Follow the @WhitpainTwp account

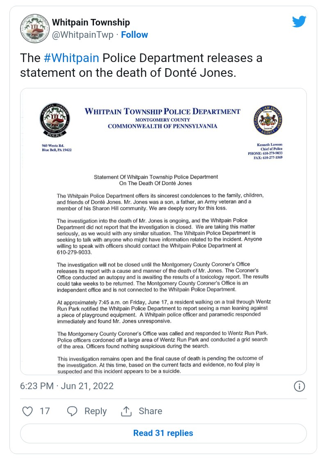(x=135, y=35)
